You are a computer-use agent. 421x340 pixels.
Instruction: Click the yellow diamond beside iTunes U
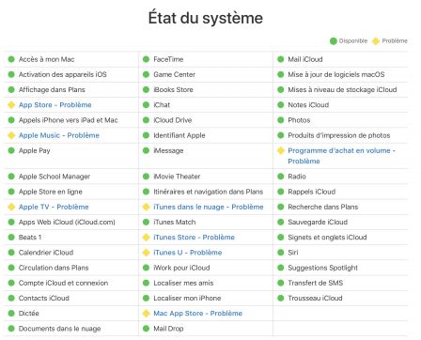pyautogui.click(x=146, y=253)
